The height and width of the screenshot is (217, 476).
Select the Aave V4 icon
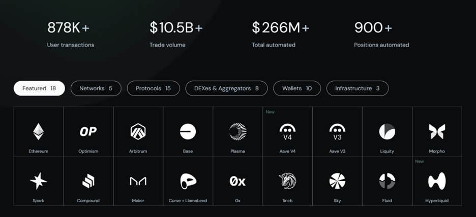tap(287, 132)
